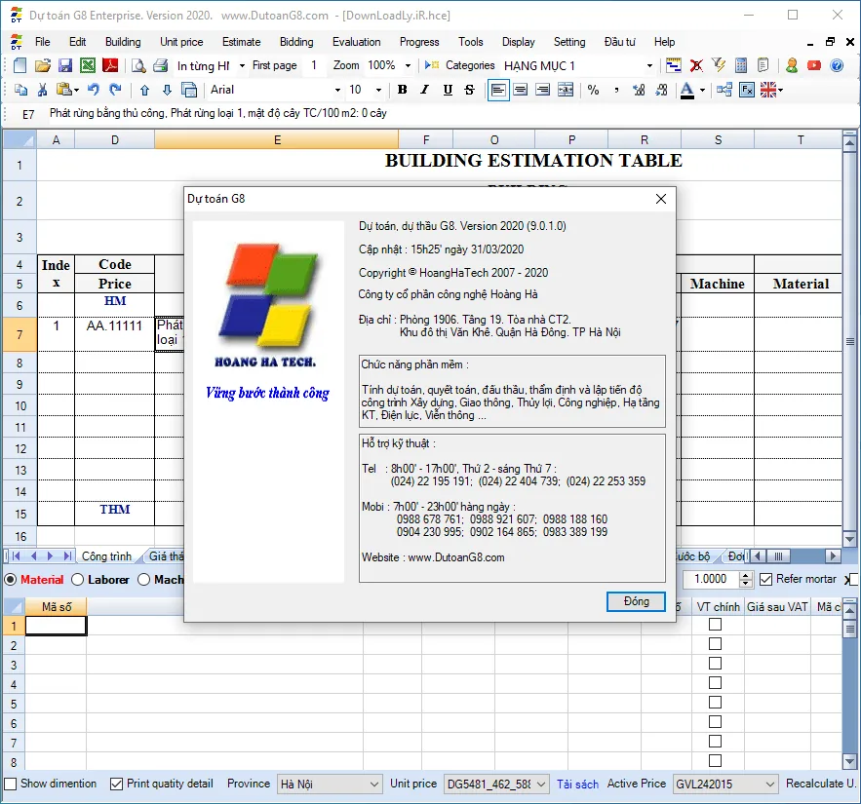Select the Material radio button
This screenshot has height=804, width=861.
(x=10, y=580)
